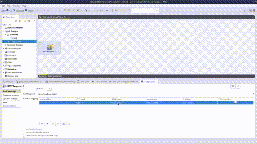Toggle Use Service Locator checkbox
This screenshot has width=257, height=144.
pos(24,129)
